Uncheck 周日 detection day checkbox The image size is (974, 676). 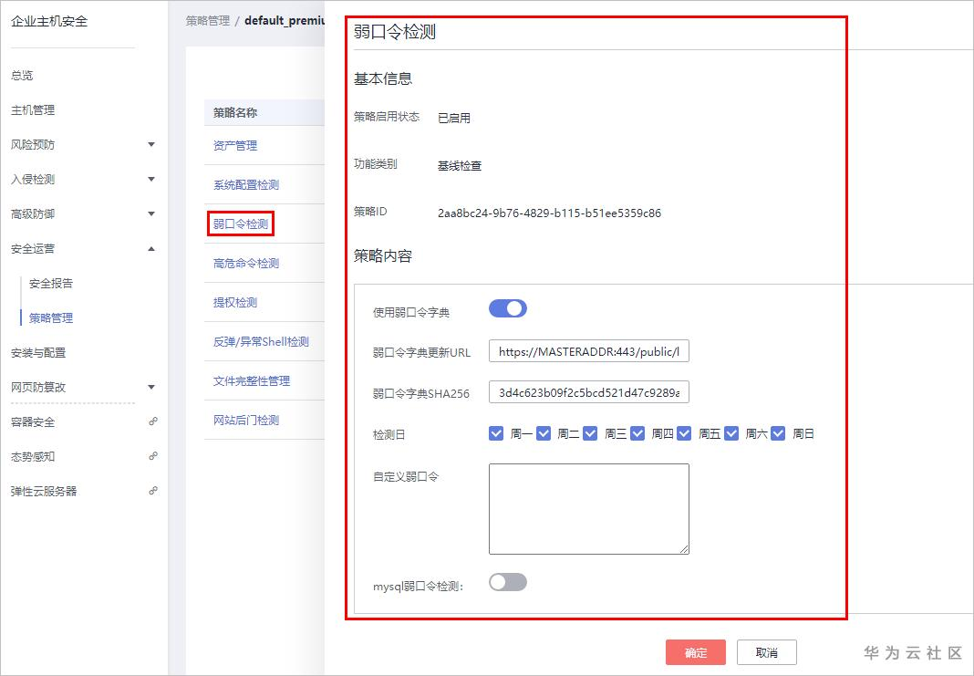[778, 433]
